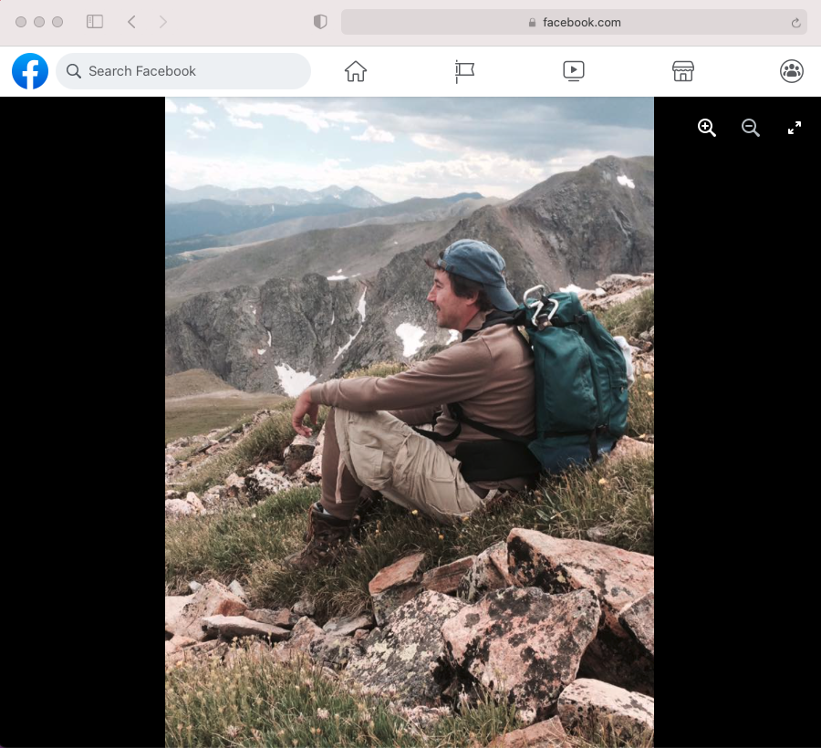
Task: Go back to the previous page
Action: tap(131, 21)
